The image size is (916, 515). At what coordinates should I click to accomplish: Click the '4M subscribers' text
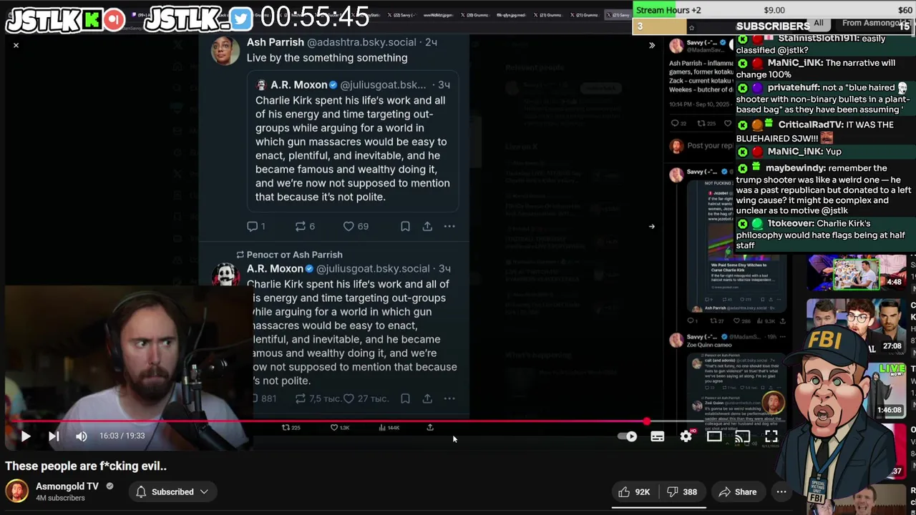click(60, 498)
